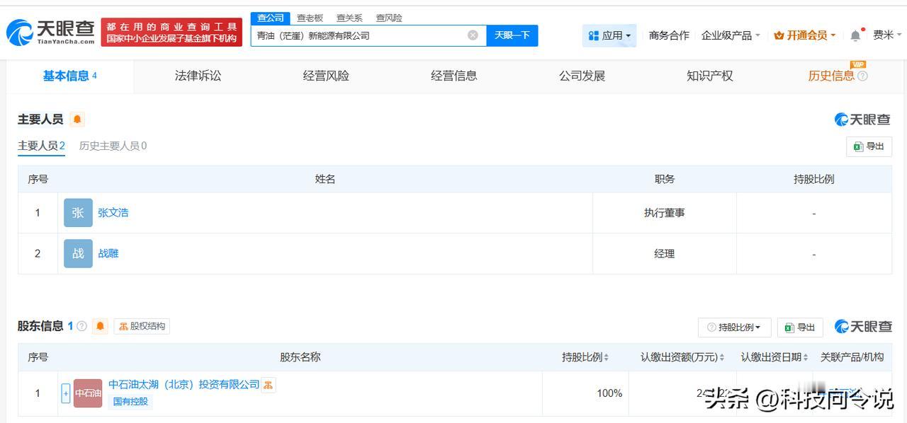
Task: Click the 经理 position cell
Action: pyautogui.click(x=665, y=253)
